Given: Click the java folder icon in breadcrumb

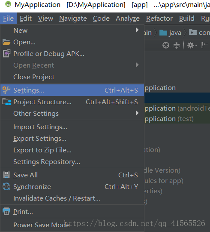Looking at the screenshot, I should (163, 33).
